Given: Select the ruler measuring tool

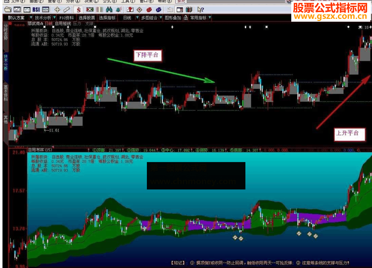Looking at the screenshot, I should click(67, 10).
